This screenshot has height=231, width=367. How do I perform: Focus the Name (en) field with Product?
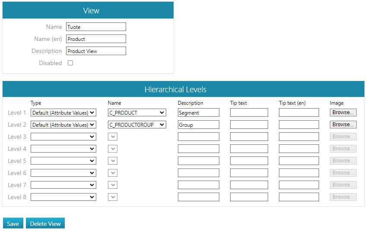click(96, 39)
